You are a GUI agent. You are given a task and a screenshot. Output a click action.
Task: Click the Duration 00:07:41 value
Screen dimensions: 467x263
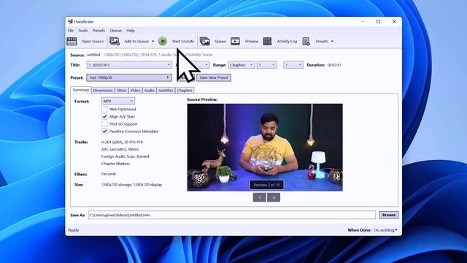point(334,65)
